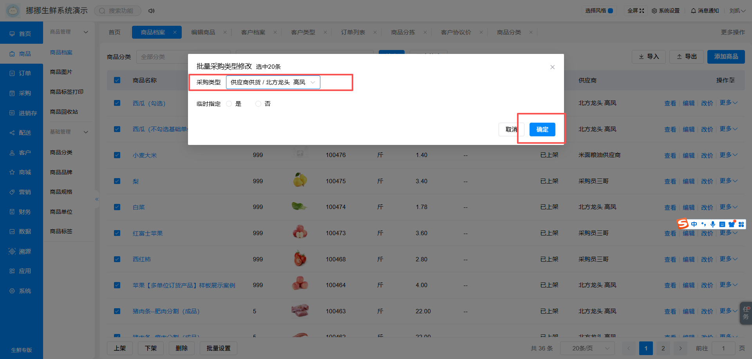
Task: Toggle 全屏 fullscreen icon
Action: 642,11
